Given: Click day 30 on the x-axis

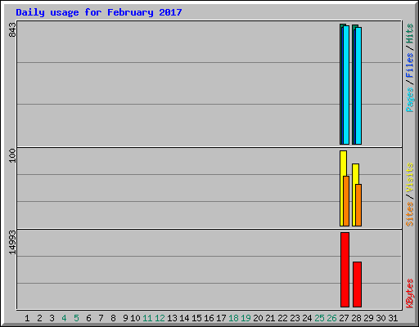Looking at the screenshot, I should 381,318.
